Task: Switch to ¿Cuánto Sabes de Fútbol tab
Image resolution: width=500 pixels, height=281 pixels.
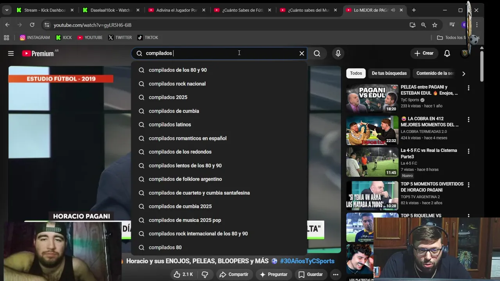Action: [243, 10]
